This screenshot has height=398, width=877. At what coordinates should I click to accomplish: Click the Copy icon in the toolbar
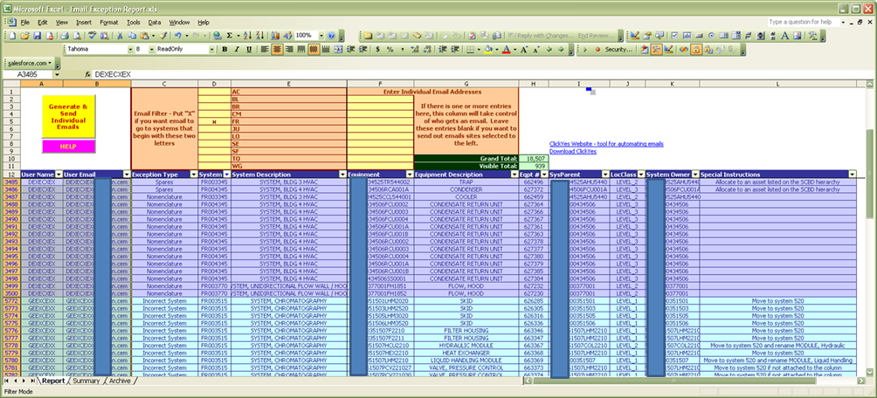click(132, 35)
